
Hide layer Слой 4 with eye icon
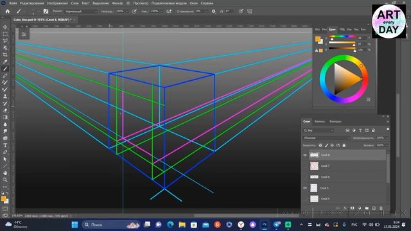click(x=305, y=188)
